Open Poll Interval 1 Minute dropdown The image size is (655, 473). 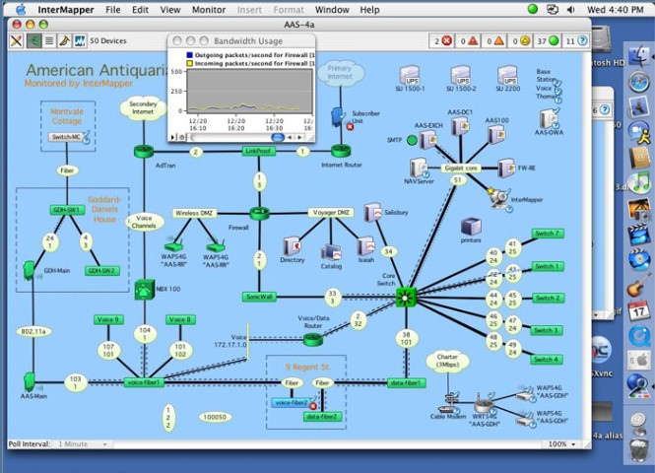click(x=82, y=443)
